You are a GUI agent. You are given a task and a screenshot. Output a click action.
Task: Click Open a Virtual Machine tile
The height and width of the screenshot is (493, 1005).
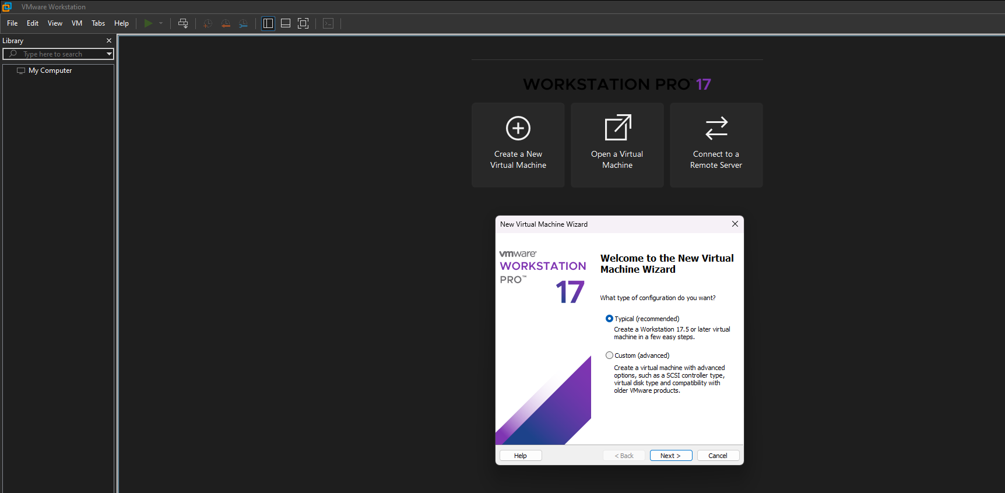[x=617, y=145]
